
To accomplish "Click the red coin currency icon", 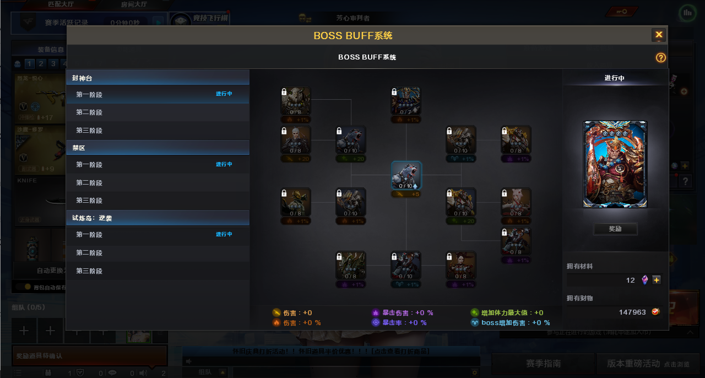I will (655, 312).
